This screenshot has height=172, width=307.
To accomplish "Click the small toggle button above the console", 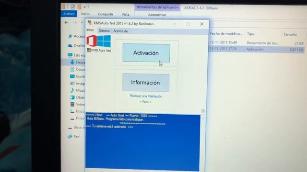I will point(203,111).
